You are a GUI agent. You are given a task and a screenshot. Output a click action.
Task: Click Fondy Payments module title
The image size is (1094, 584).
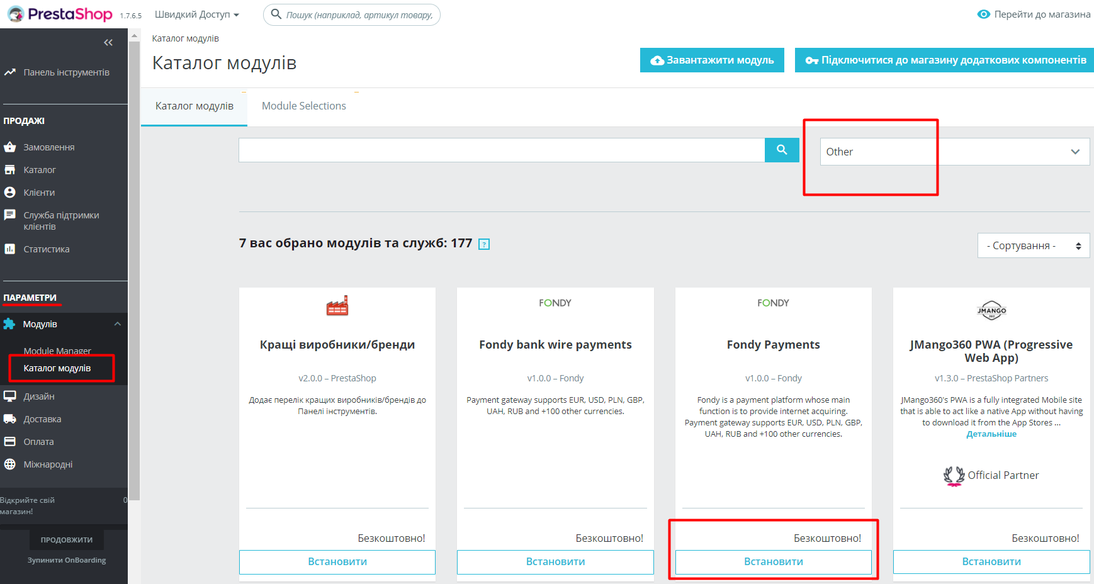coord(773,345)
